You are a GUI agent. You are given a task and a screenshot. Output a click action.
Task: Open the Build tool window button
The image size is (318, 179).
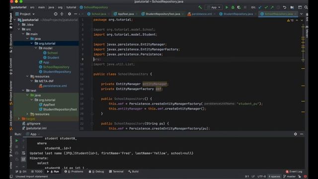tap(133, 172)
